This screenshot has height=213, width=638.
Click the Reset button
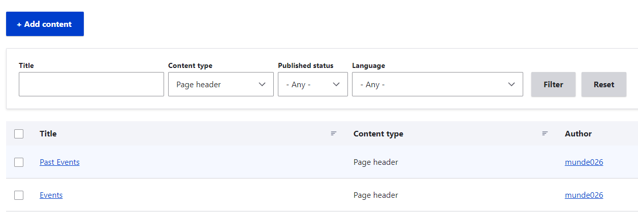pos(603,84)
